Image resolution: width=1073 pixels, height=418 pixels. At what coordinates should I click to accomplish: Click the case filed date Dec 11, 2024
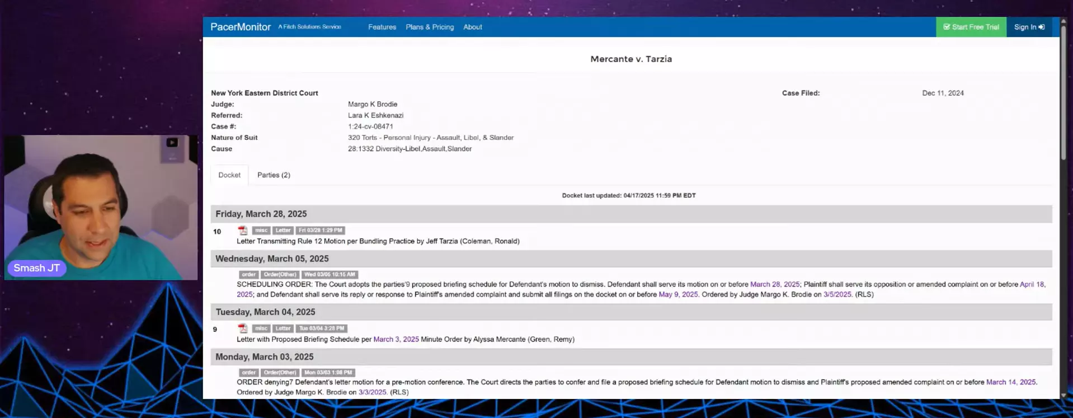[943, 93]
